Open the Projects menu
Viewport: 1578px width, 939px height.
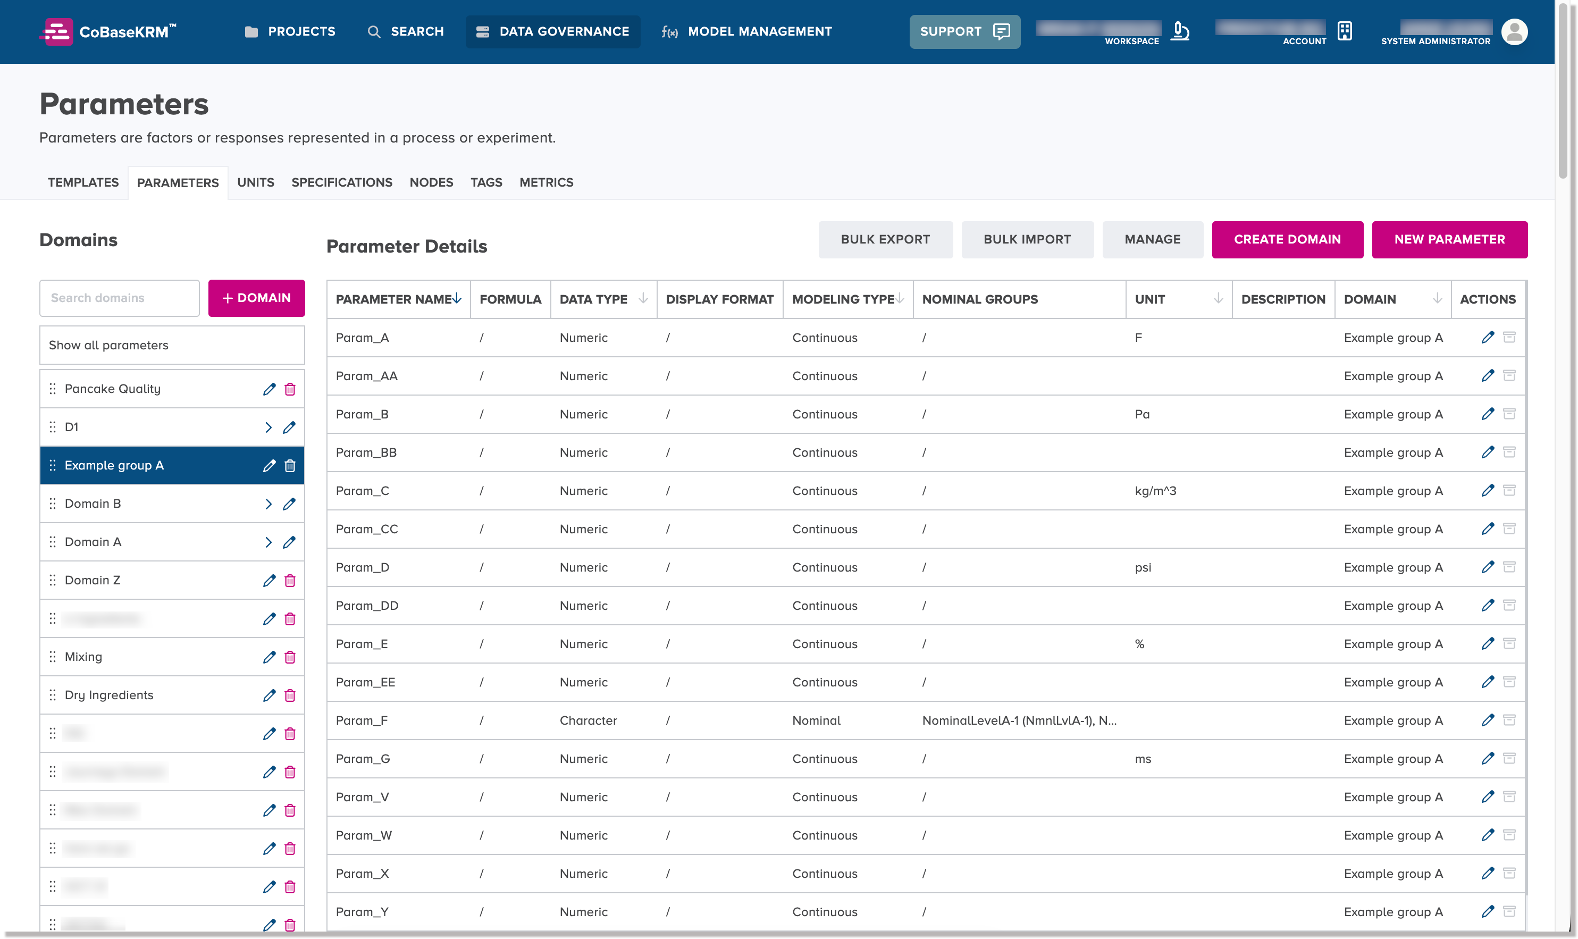[x=290, y=32]
